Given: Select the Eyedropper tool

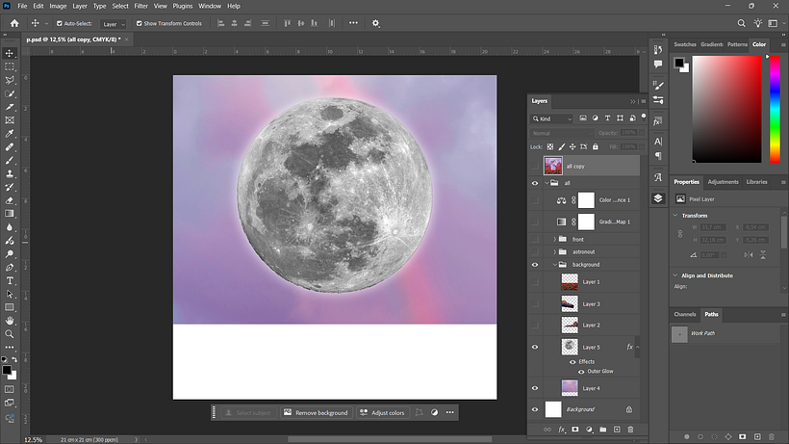Looking at the screenshot, I should tap(10, 134).
